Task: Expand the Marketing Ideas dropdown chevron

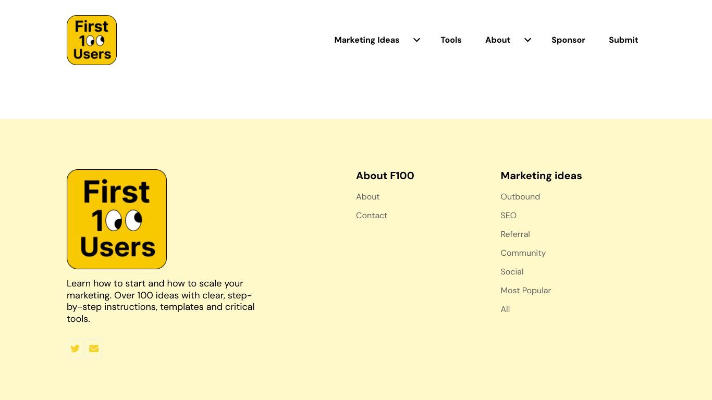Action: 416,40
